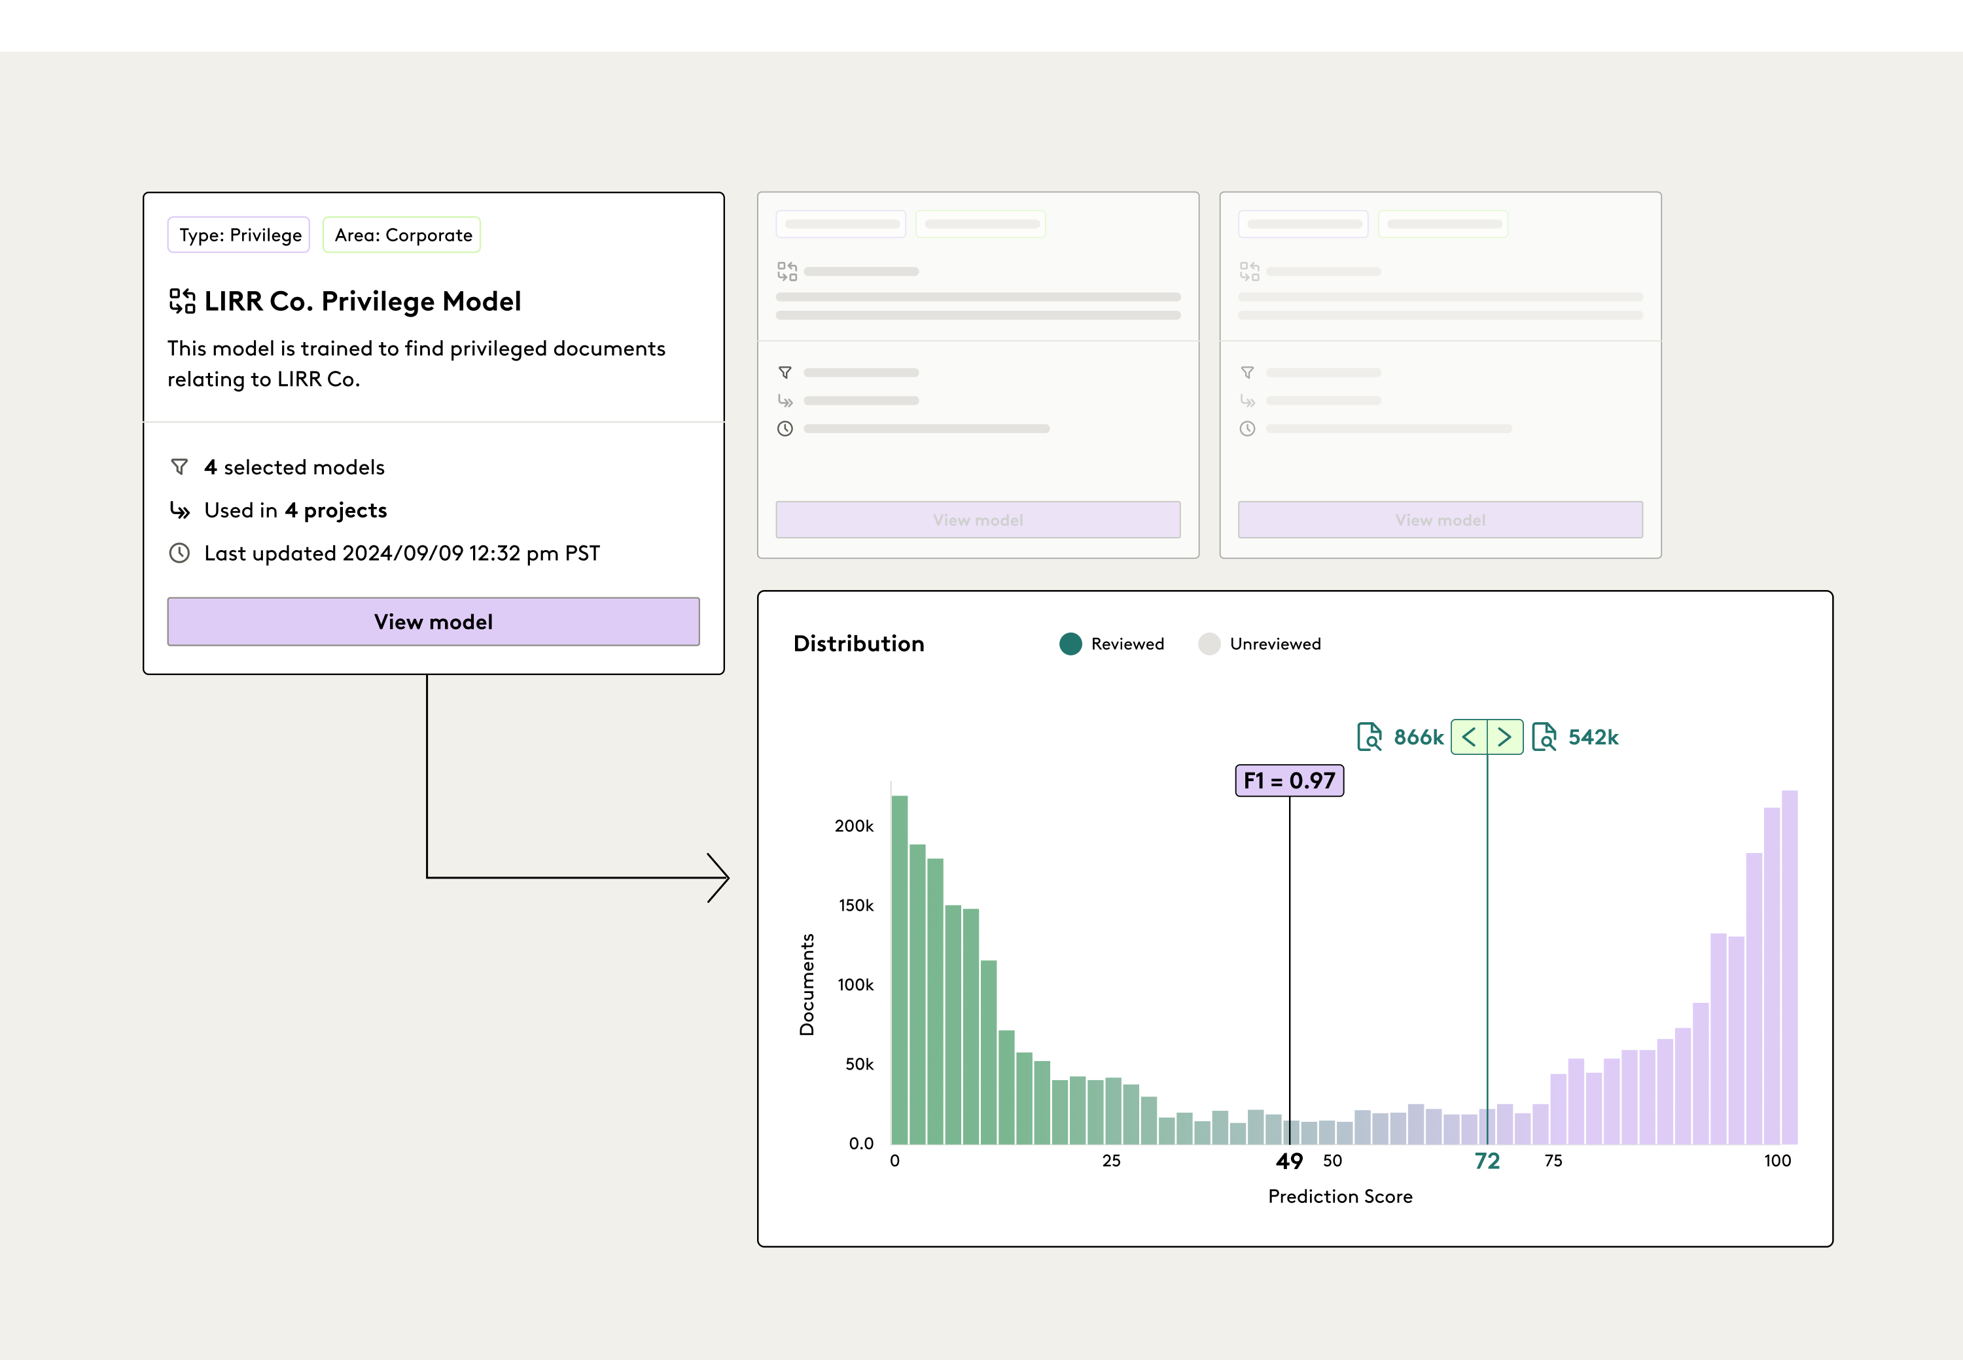The width and height of the screenshot is (1963, 1360).
Task: Click the model icon on rightmost placeholder card
Action: (x=1250, y=271)
